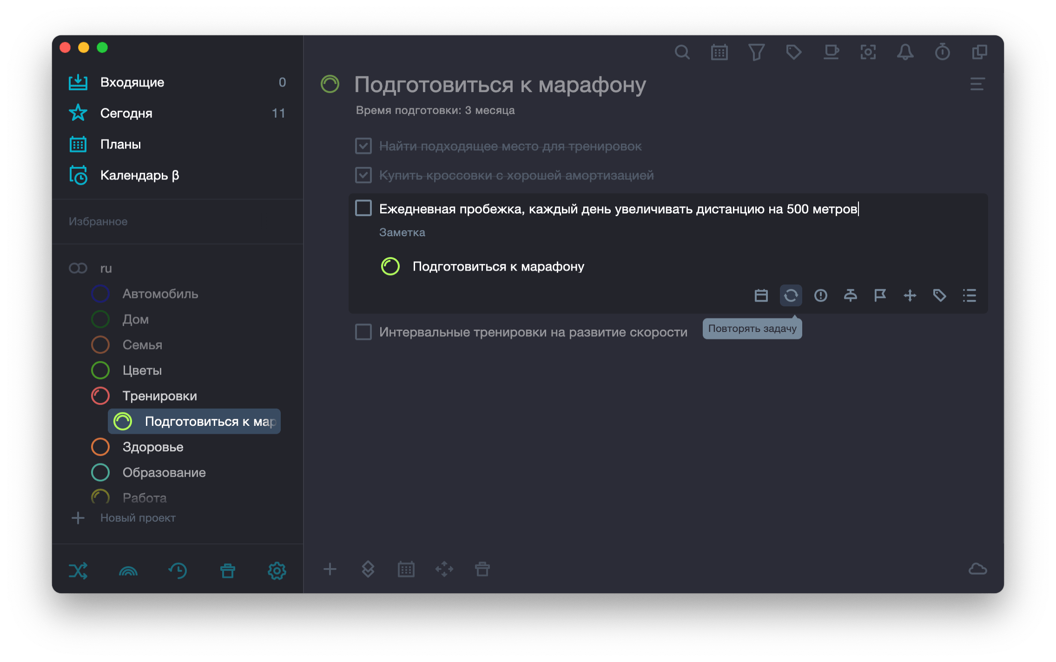Viewport: 1056px width, 662px height.
Task: Open the Сегодня list
Action: (x=126, y=113)
